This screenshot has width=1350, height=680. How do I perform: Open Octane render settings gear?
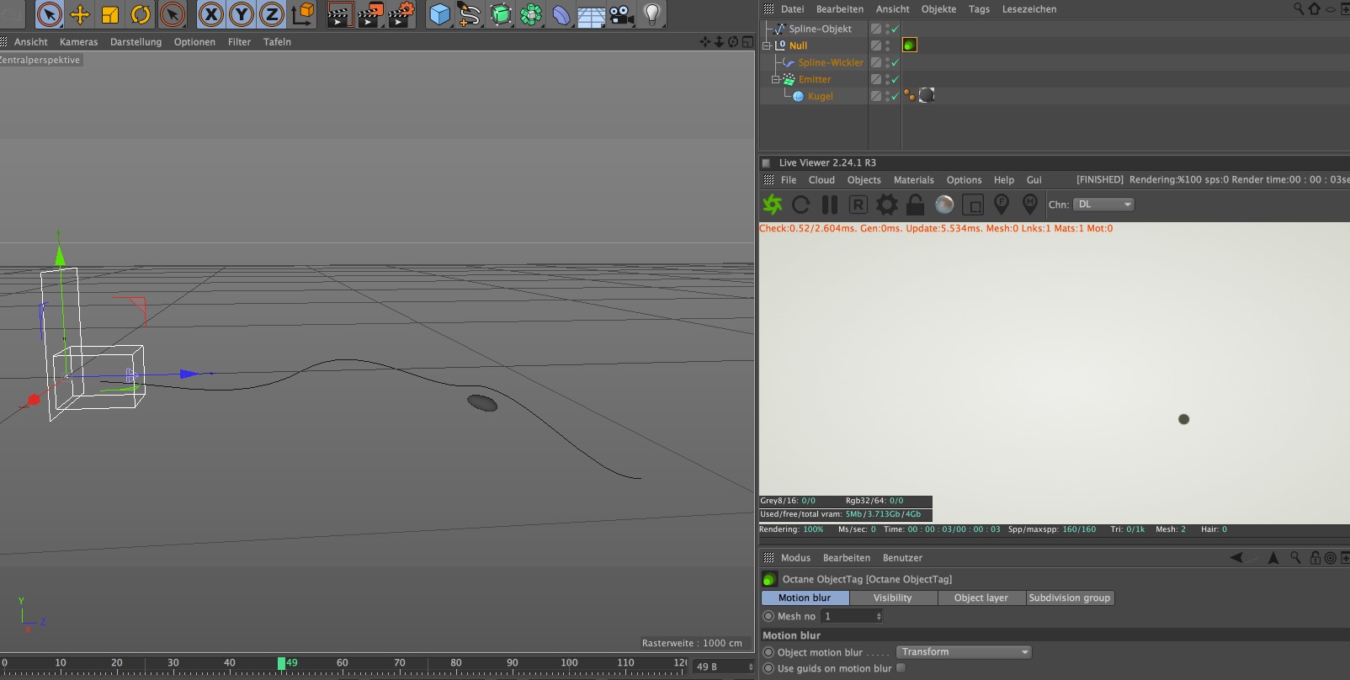tap(887, 205)
